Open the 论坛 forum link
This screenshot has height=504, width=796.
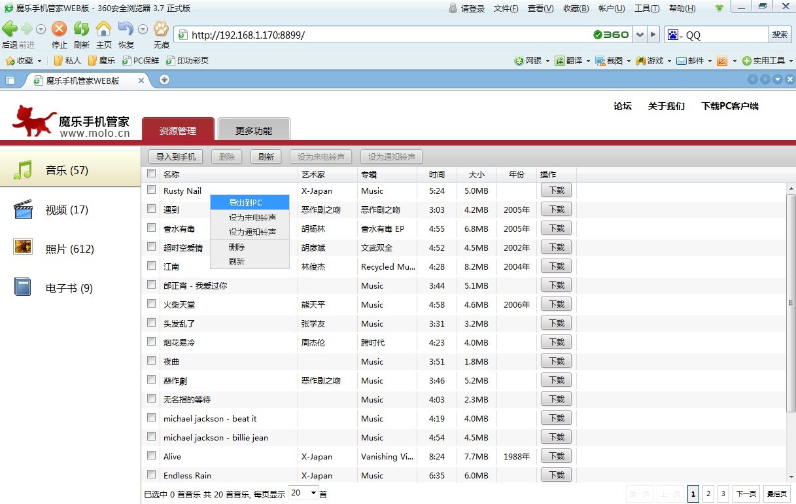pos(623,106)
